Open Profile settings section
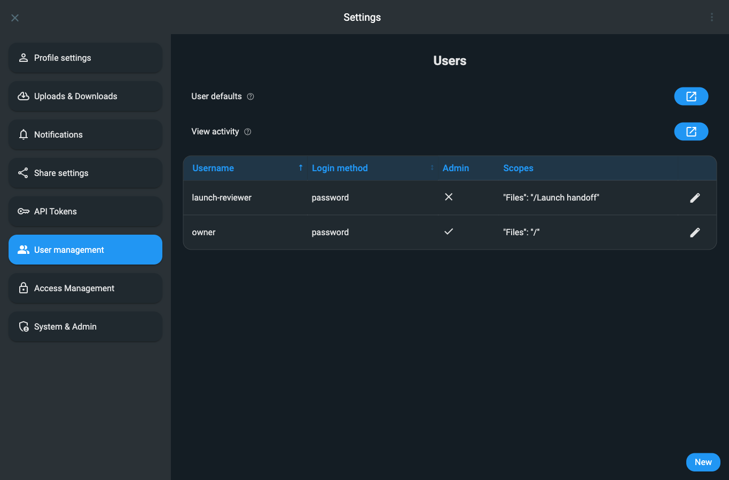The height and width of the screenshot is (480, 729). pyautogui.click(x=85, y=58)
